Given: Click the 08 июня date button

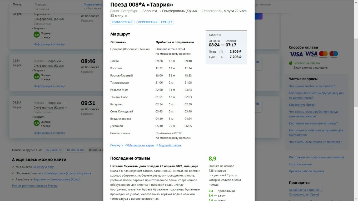Looking at the screenshot, I should pos(95,150).
